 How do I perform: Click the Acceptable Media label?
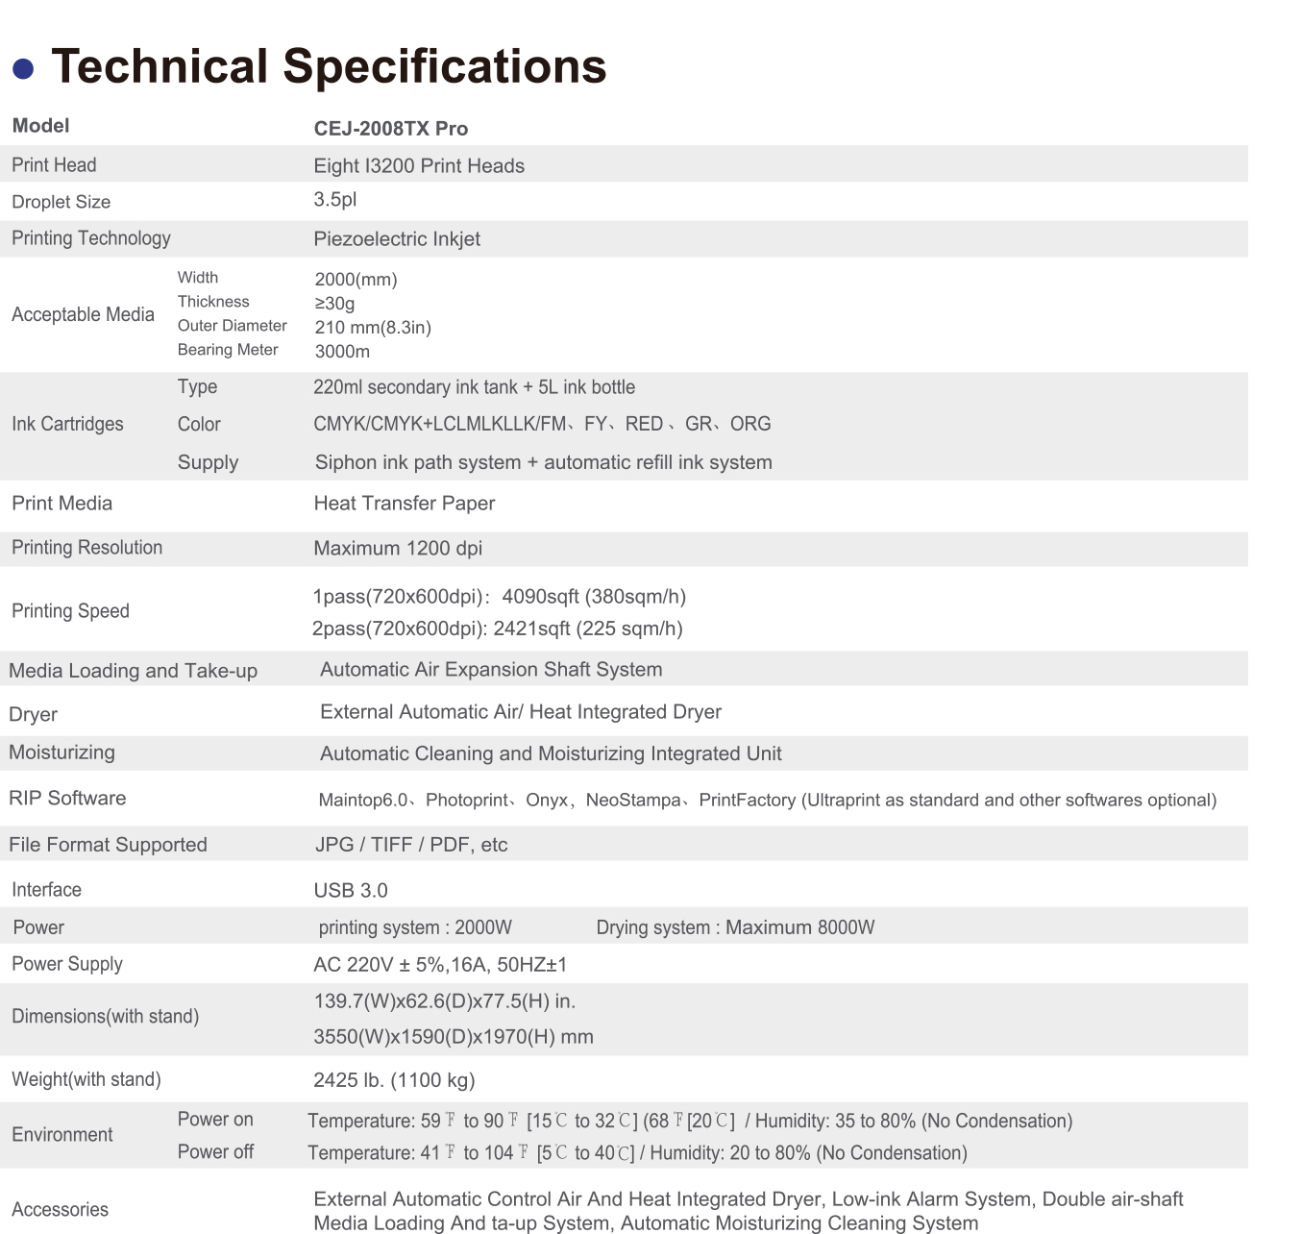tap(83, 315)
